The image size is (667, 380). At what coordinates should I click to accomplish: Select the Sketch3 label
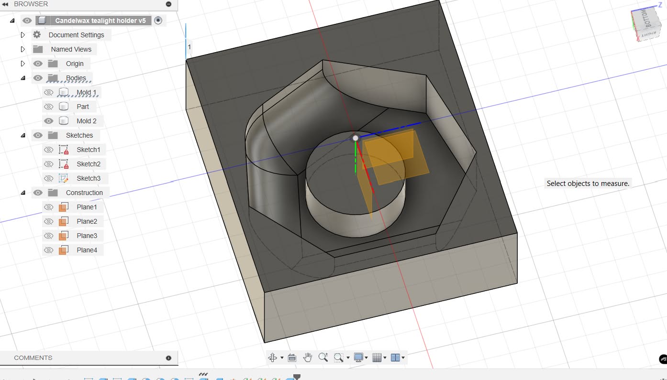tap(89, 178)
